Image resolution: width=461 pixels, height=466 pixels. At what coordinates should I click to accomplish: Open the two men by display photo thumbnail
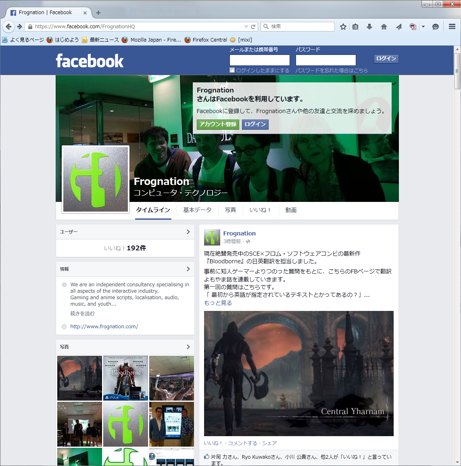tap(171, 424)
